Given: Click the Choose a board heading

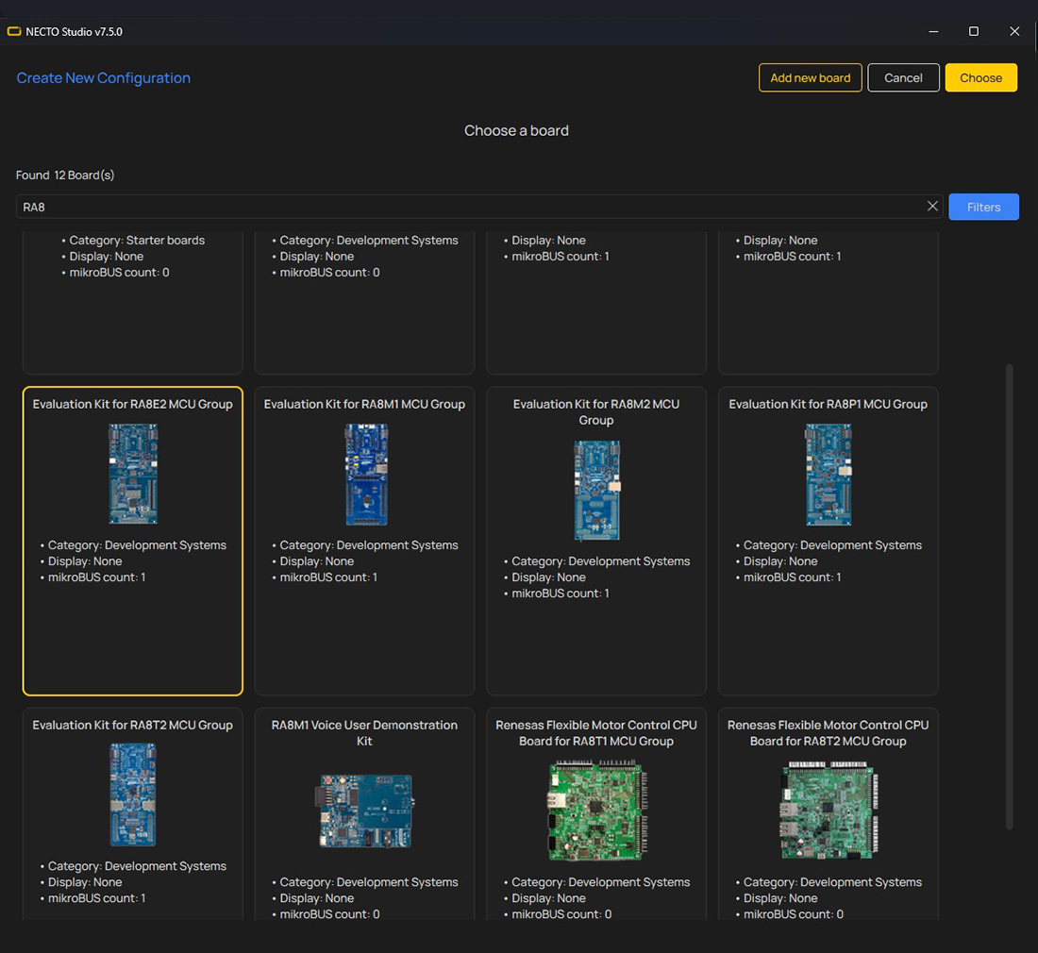Looking at the screenshot, I should pyautogui.click(x=516, y=130).
